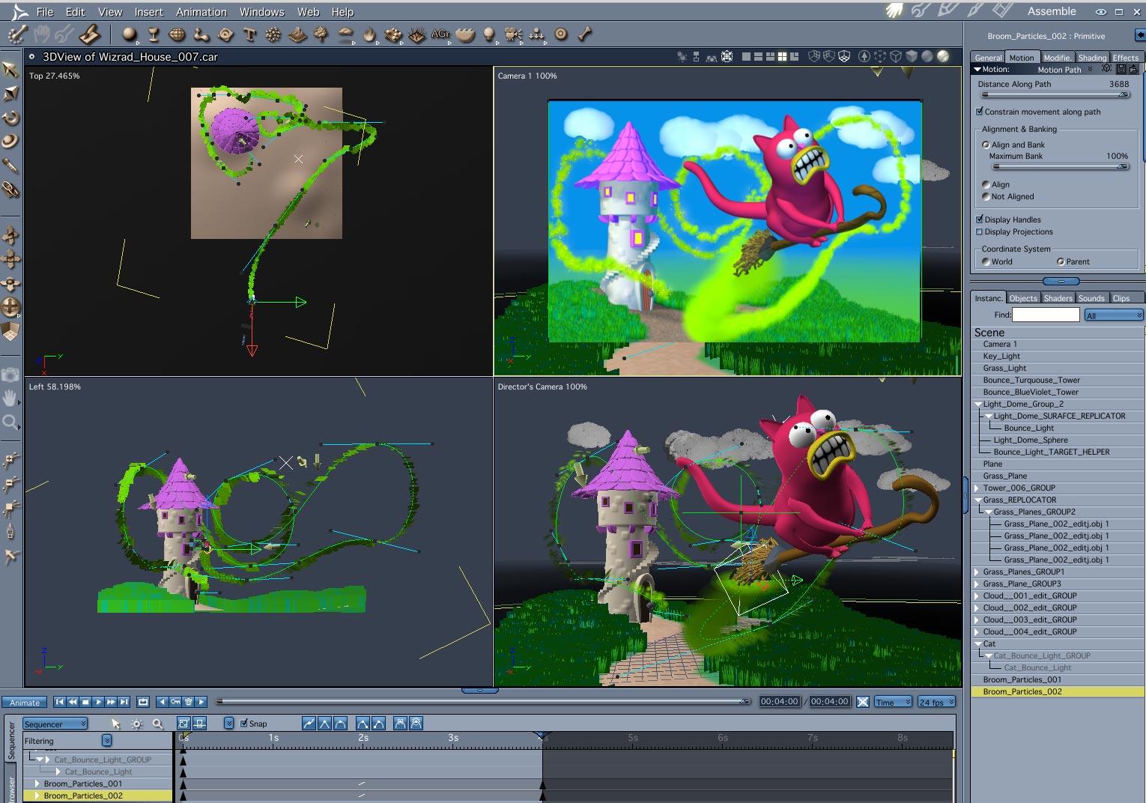Switch to single-view viewport layout
This screenshot has height=803, width=1146.
[x=746, y=56]
